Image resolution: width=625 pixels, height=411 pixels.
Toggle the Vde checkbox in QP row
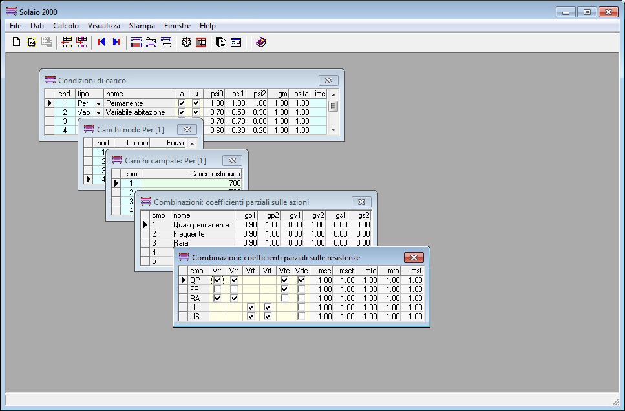(301, 280)
